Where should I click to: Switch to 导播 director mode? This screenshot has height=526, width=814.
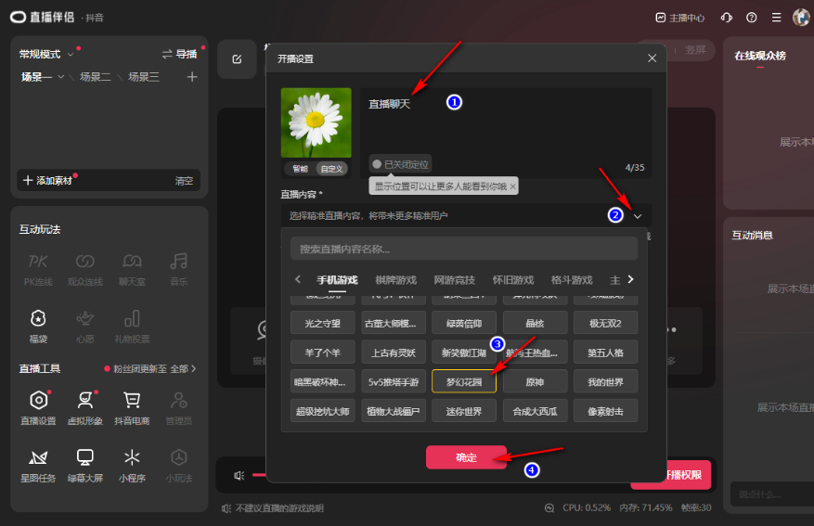coord(180,54)
